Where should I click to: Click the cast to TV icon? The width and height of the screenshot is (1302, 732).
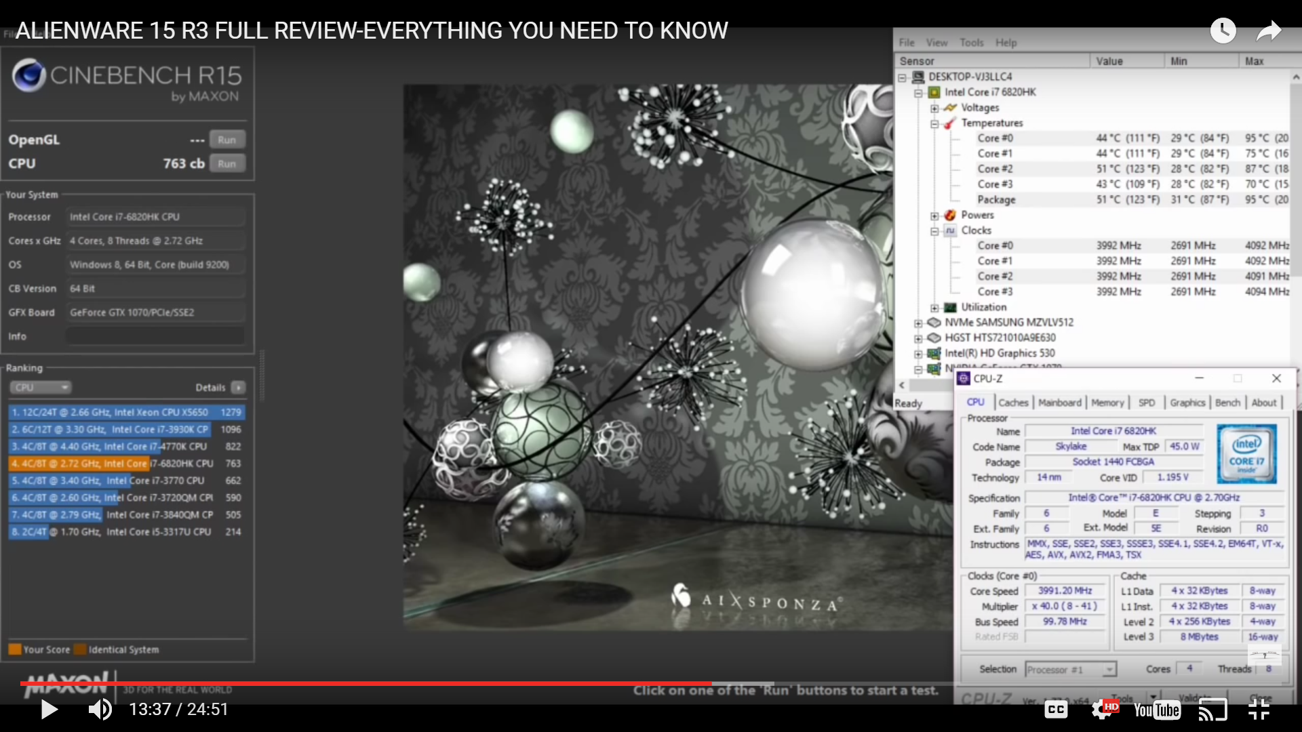(1212, 710)
